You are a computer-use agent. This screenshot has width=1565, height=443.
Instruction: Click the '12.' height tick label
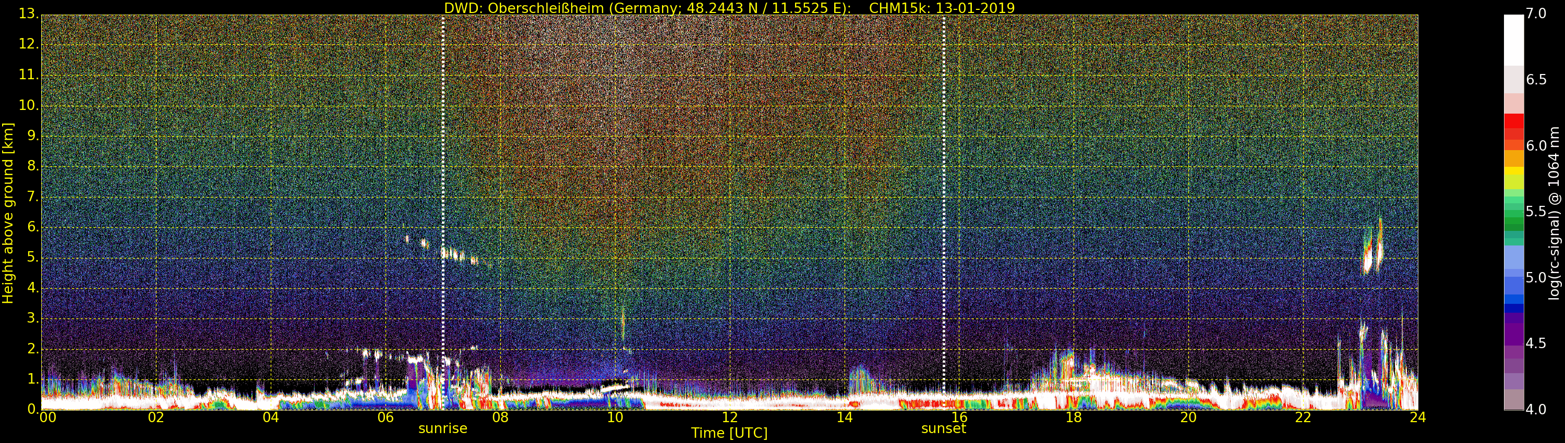click(28, 44)
